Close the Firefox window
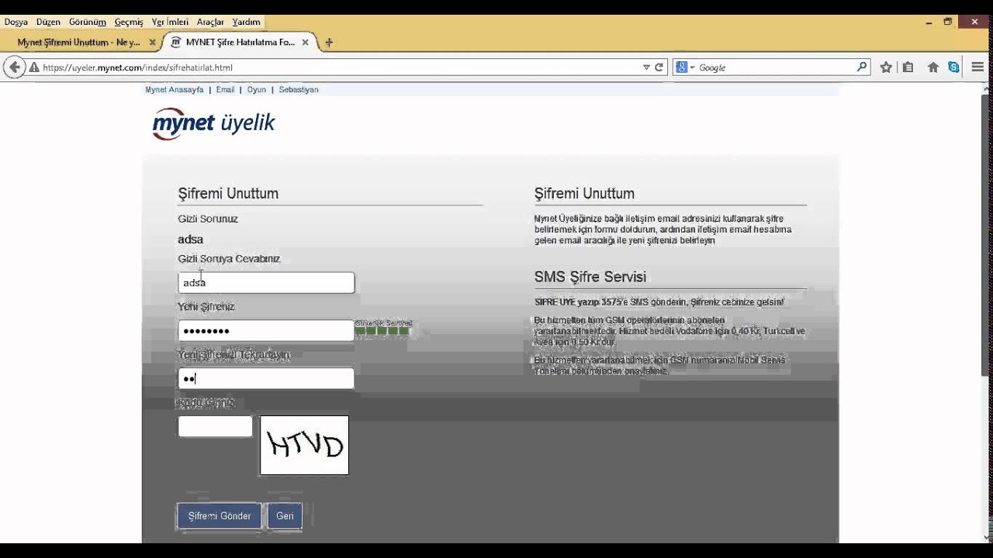 coord(975,22)
